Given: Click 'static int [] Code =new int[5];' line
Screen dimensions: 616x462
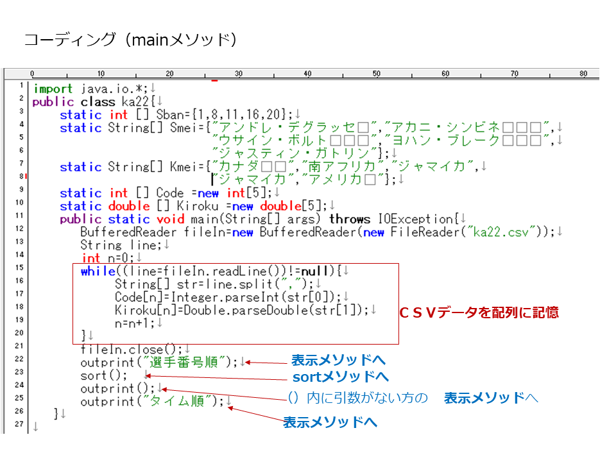Looking at the screenshot, I should coord(166,193).
